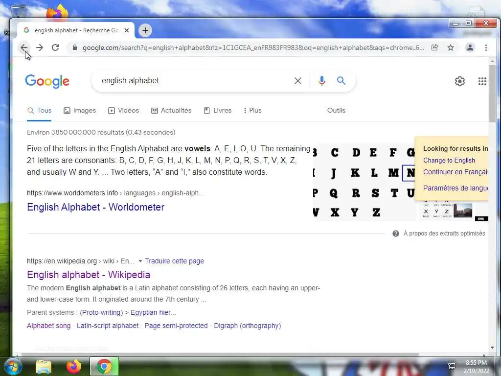Click the address bar URL

253,47
